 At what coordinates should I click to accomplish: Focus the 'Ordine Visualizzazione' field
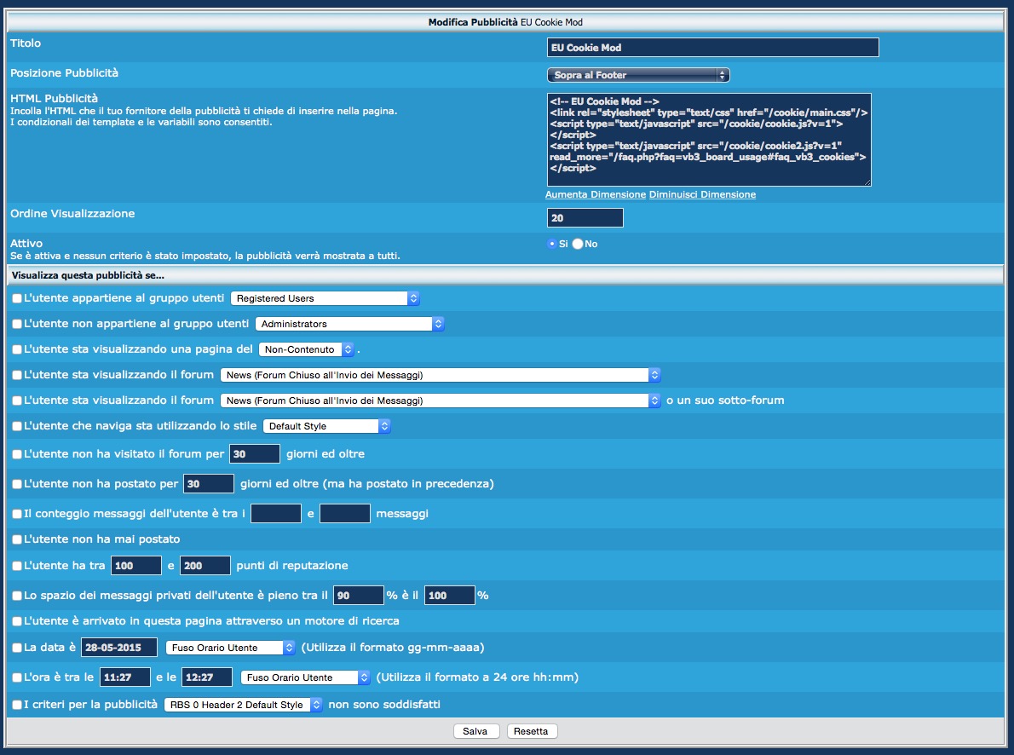click(585, 218)
